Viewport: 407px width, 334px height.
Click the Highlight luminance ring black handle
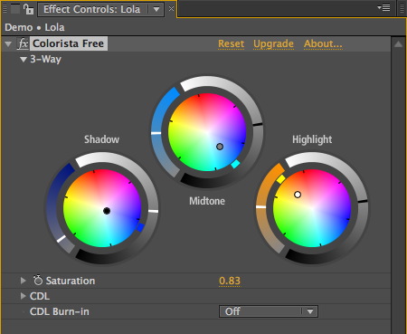363,201
